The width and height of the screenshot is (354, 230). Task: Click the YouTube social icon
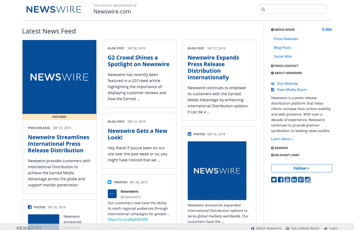(287, 180)
